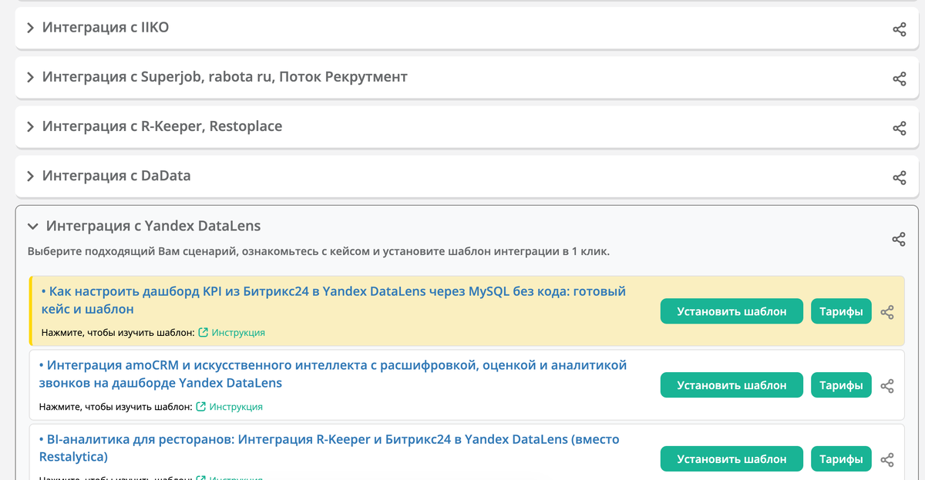The image size is (925, 480).
Task: Open the KPI из Битрикс24 case link
Action: click(333, 300)
